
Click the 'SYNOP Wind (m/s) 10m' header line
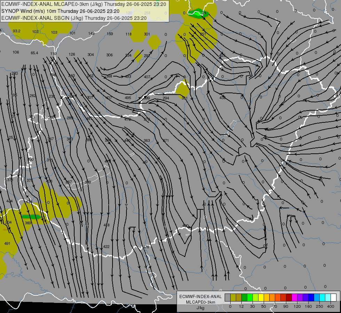[61, 11]
